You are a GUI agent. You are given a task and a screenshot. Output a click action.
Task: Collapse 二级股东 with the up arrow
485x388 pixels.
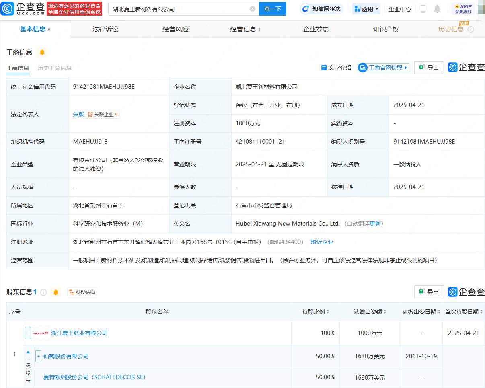28,352
